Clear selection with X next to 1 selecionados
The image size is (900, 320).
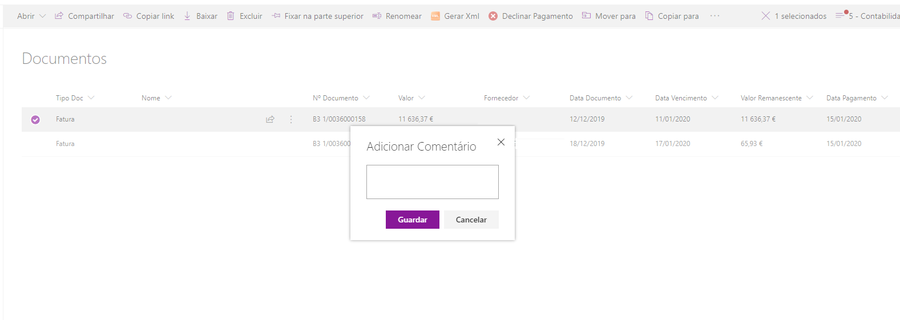766,16
